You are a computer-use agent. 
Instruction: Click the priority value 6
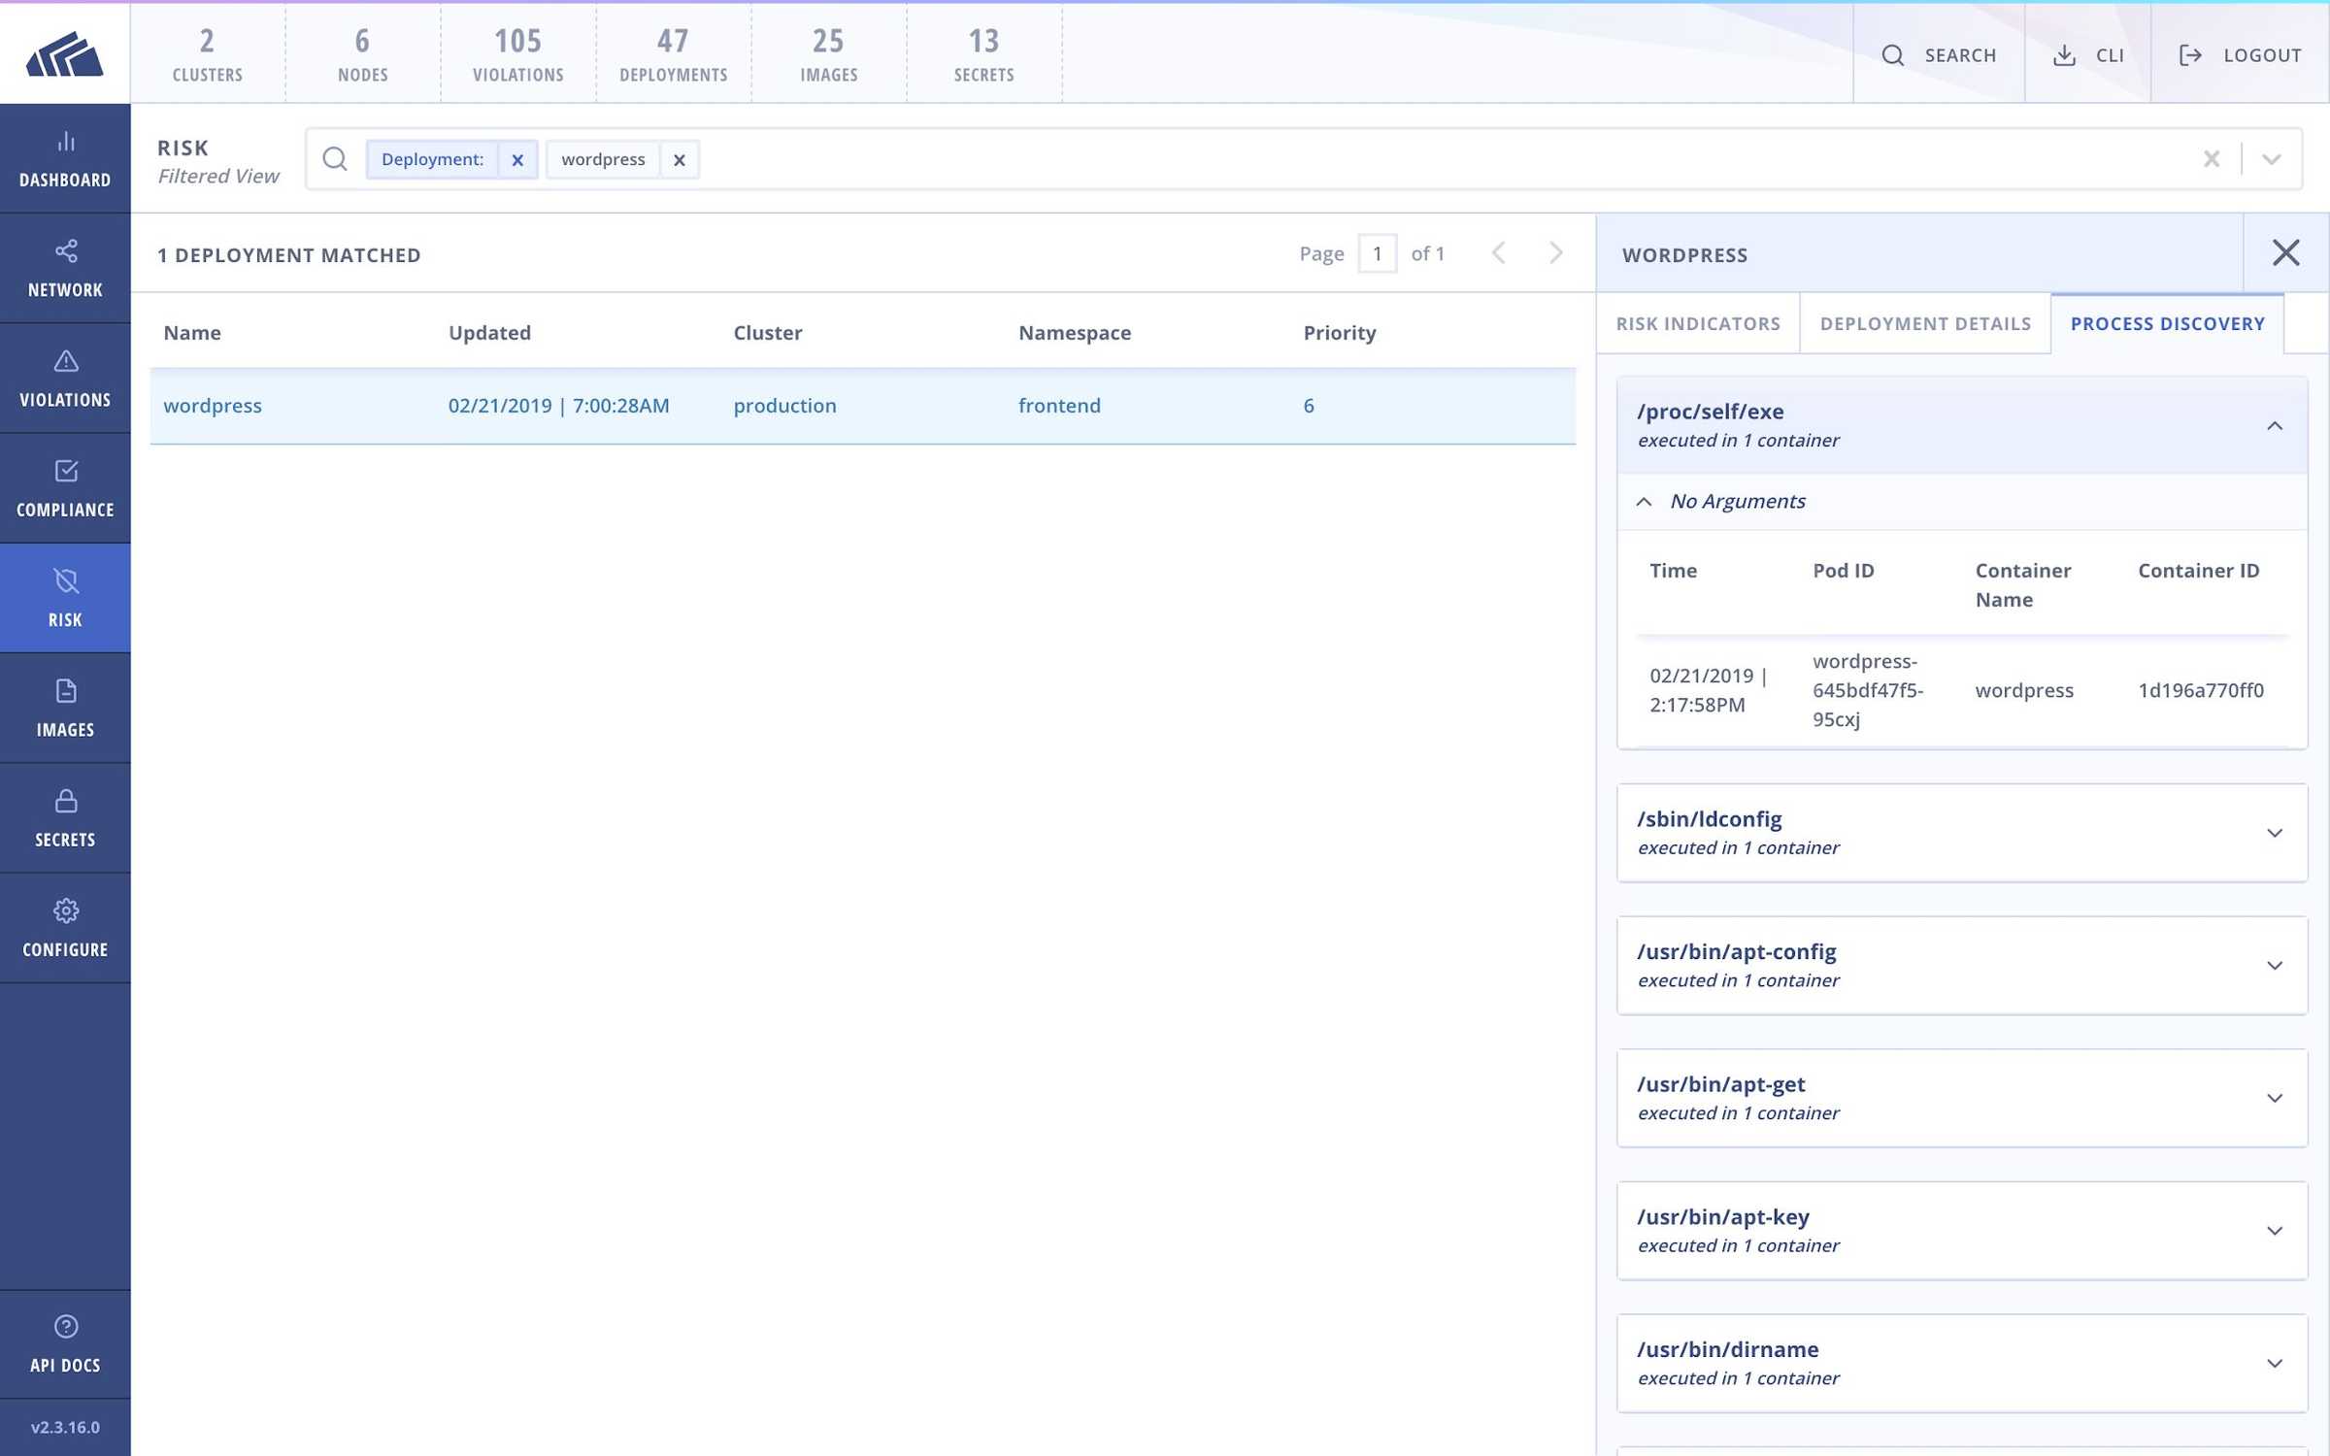point(1309,406)
